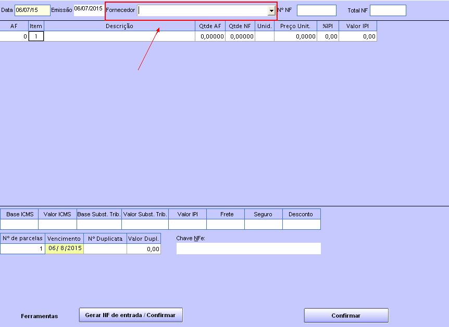This screenshot has width=449, height=327.
Task: Click the Qtde NF column header
Action: [240, 26]
